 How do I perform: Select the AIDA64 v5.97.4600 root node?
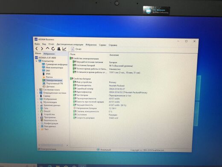pos(46,58)
